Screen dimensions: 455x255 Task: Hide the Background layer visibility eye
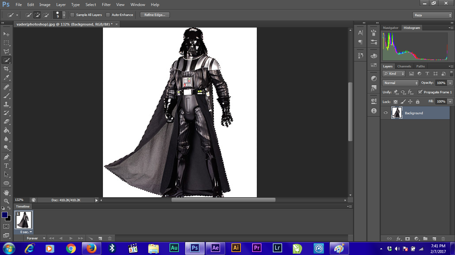coord(386,113)
